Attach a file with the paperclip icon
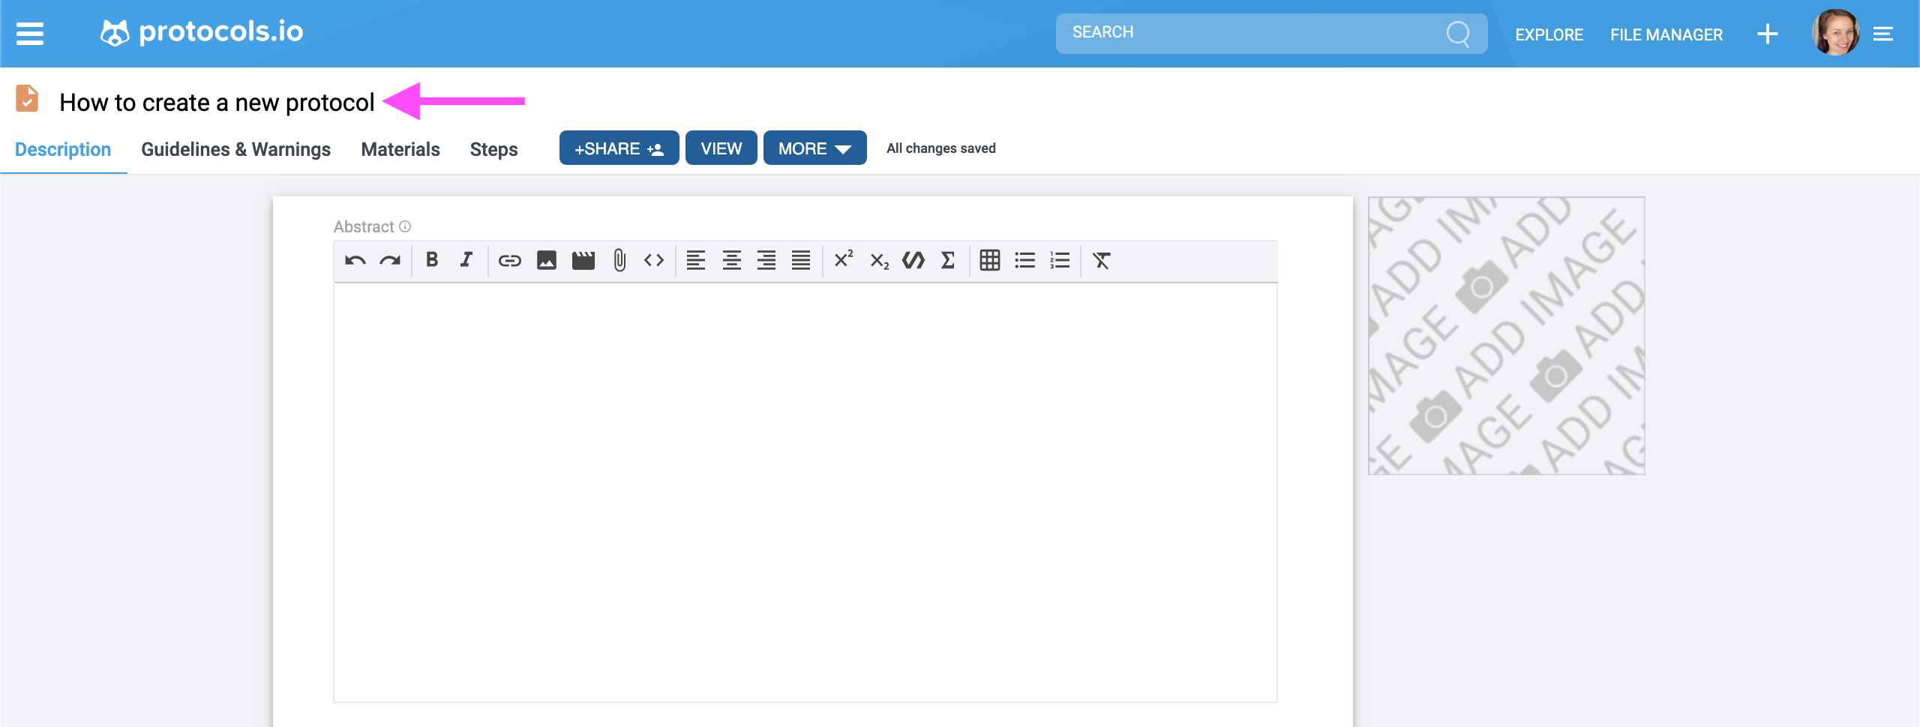Image resolution: width=1920 pixels, height=727 pixels. click(618, 260)
